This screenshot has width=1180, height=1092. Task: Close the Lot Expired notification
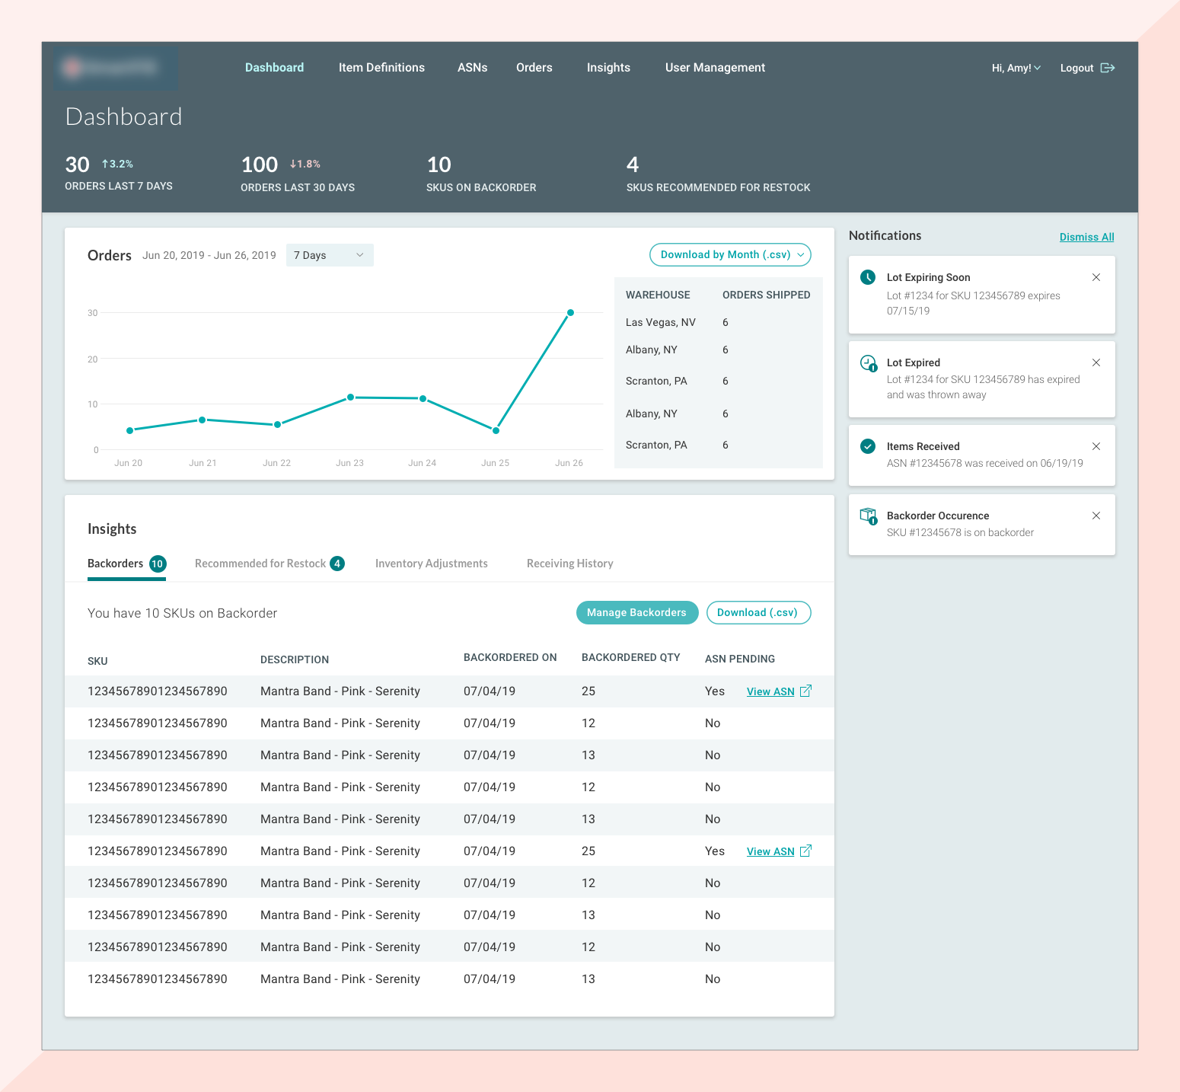[1096, 362]
